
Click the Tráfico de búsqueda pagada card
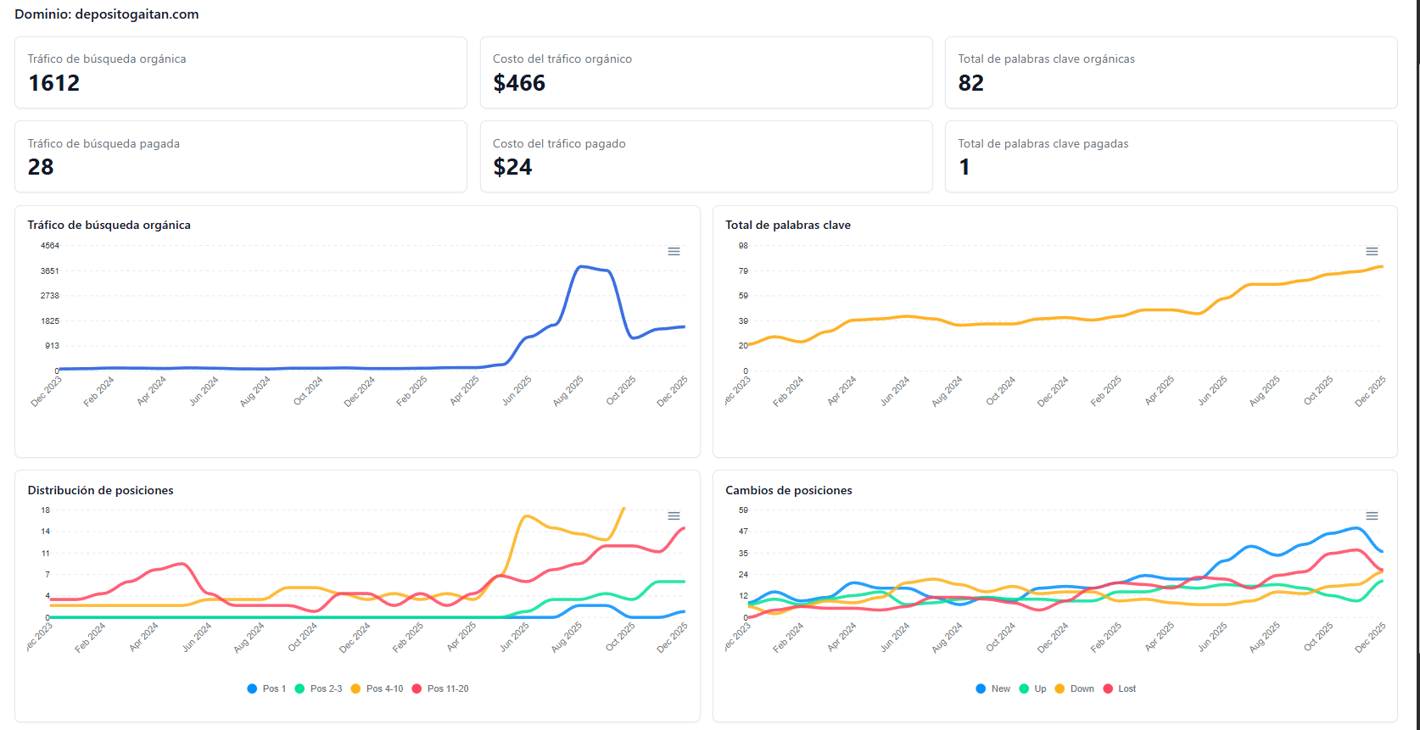tap(241, 157)
